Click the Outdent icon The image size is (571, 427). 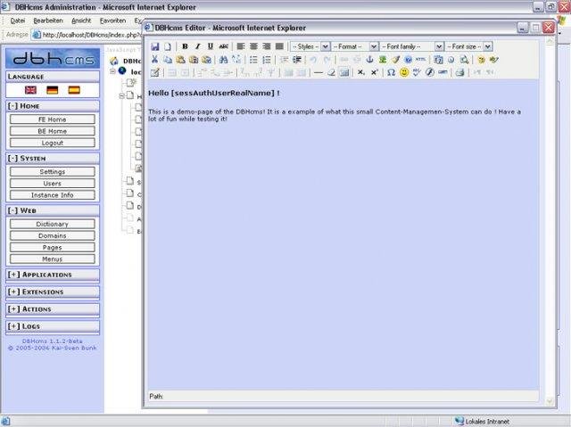coord(284,60)
